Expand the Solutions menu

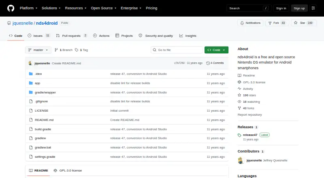pyautogui.click(x=51, y=8)
